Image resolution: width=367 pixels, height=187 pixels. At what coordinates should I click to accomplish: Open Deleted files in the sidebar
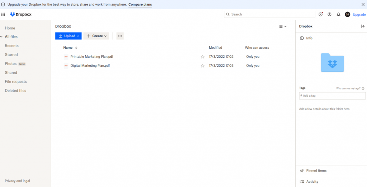pyautogui.click(x=15, y=91)
